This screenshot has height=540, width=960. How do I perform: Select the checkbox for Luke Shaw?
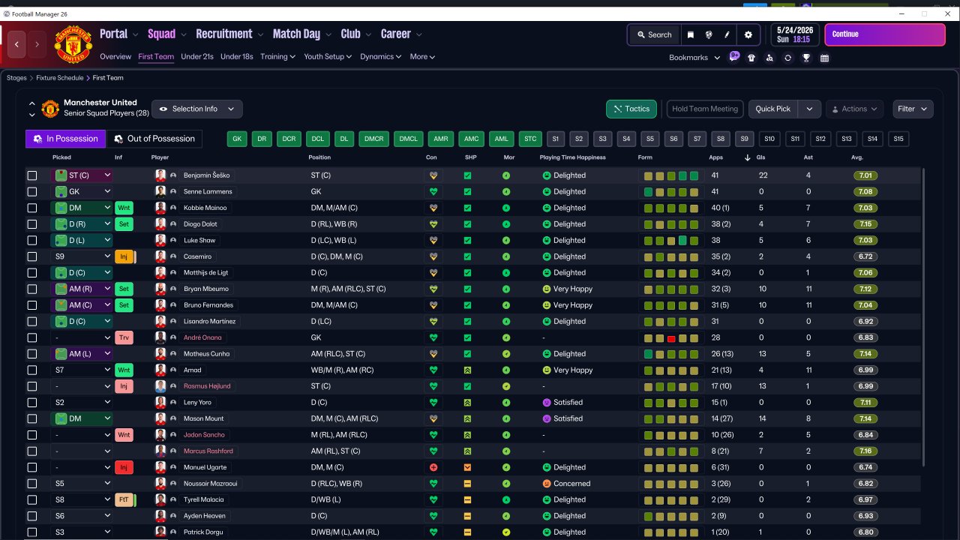pos(32,241)
